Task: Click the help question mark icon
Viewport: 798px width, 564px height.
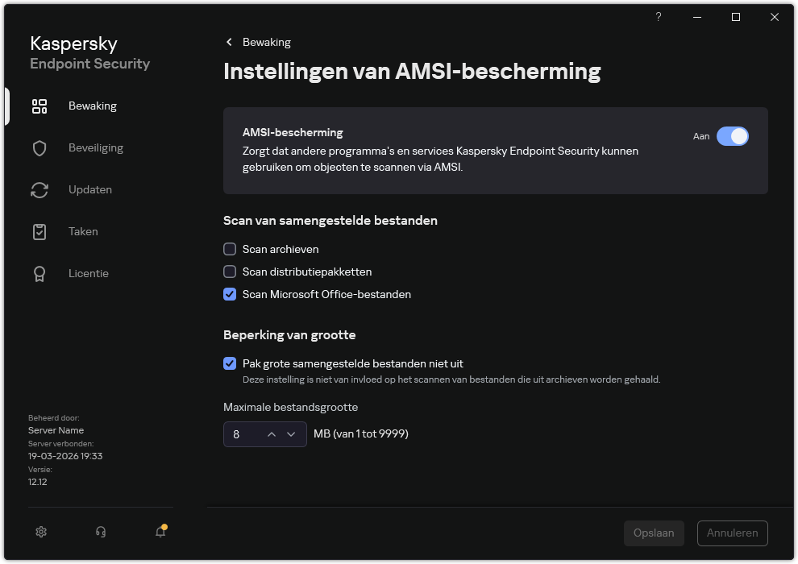Action: click(x=658, y=17)
